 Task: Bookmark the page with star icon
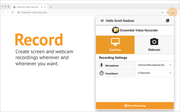167,13
